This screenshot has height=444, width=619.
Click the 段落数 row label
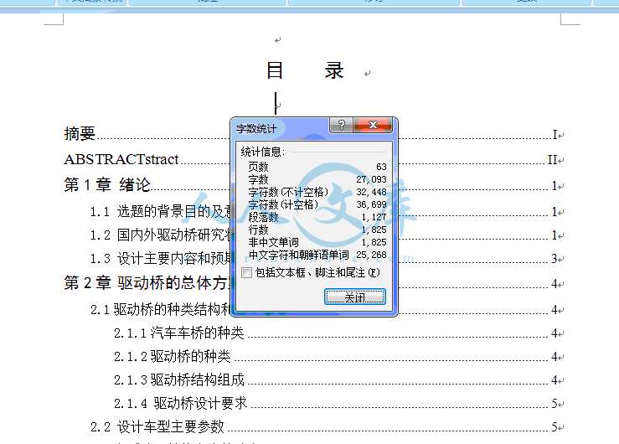(x=263, y=217)
